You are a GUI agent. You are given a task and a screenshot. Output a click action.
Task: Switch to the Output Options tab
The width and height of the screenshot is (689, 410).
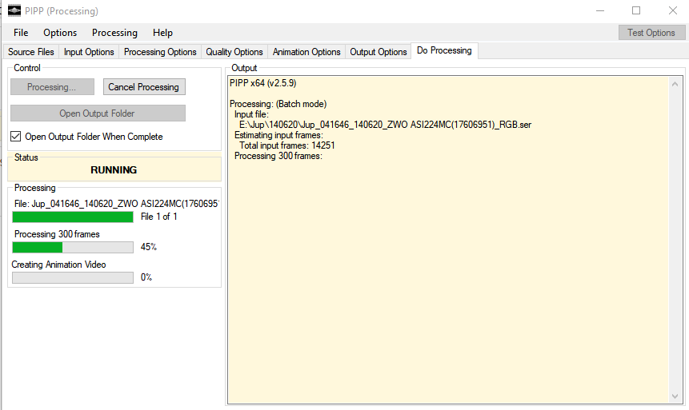tap(378, 52)
